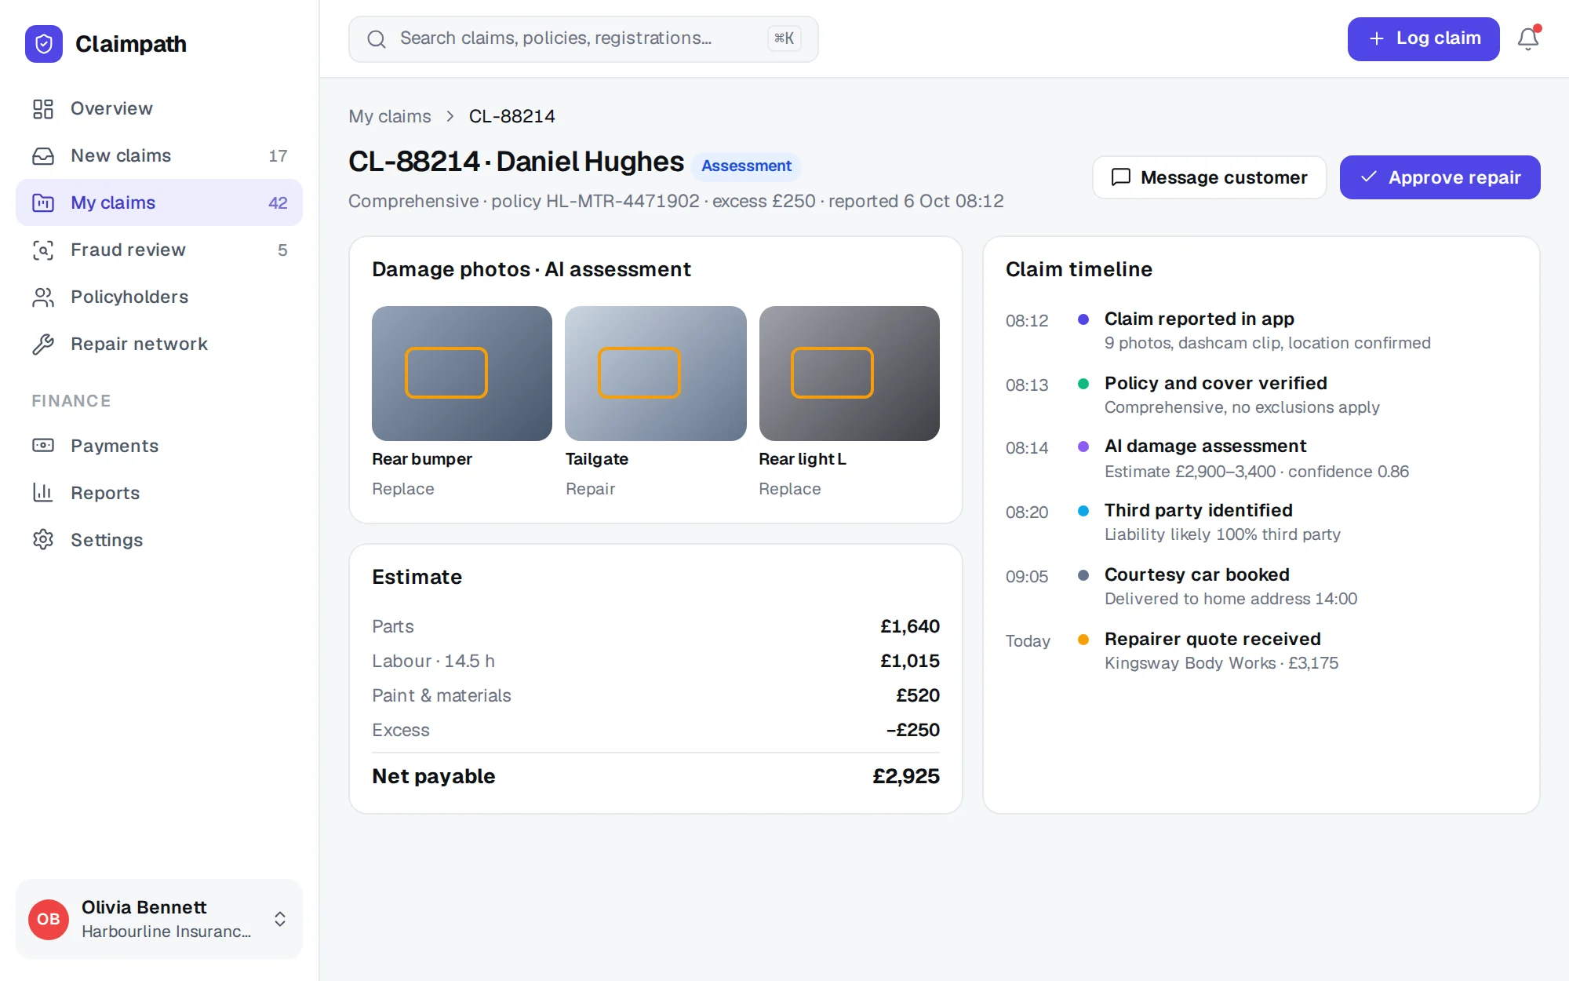The height and width of the screenshot is (981, 1569).
Task: Click the Payments banknote icon
Action: point(43,446)
